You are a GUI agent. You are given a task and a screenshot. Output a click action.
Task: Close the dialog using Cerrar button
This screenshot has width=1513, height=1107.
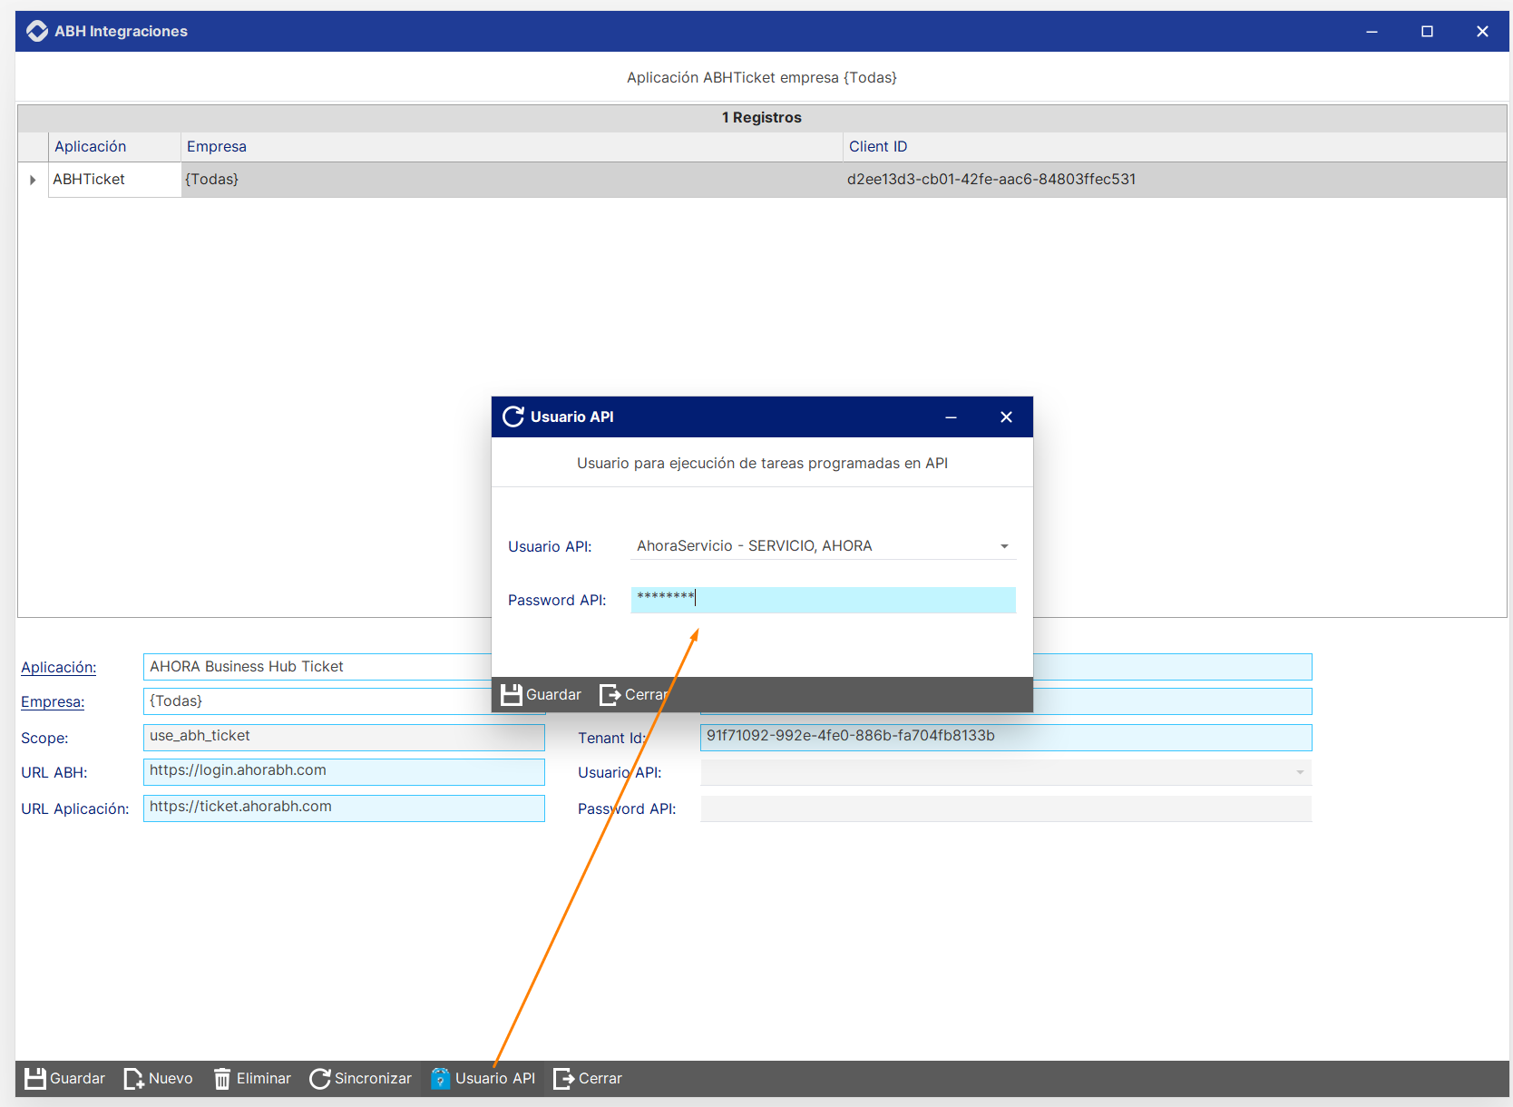tap(633, 694)
